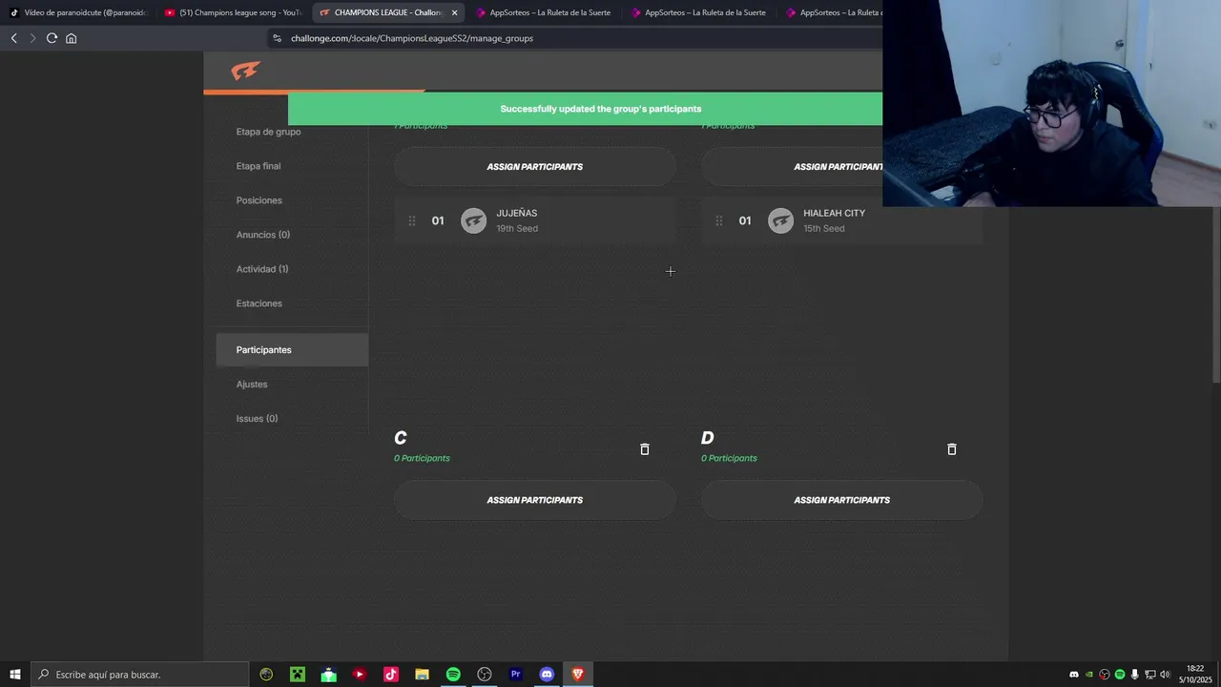
Task: Click the Challonge logo icon
Action: [x=245, y=72]
